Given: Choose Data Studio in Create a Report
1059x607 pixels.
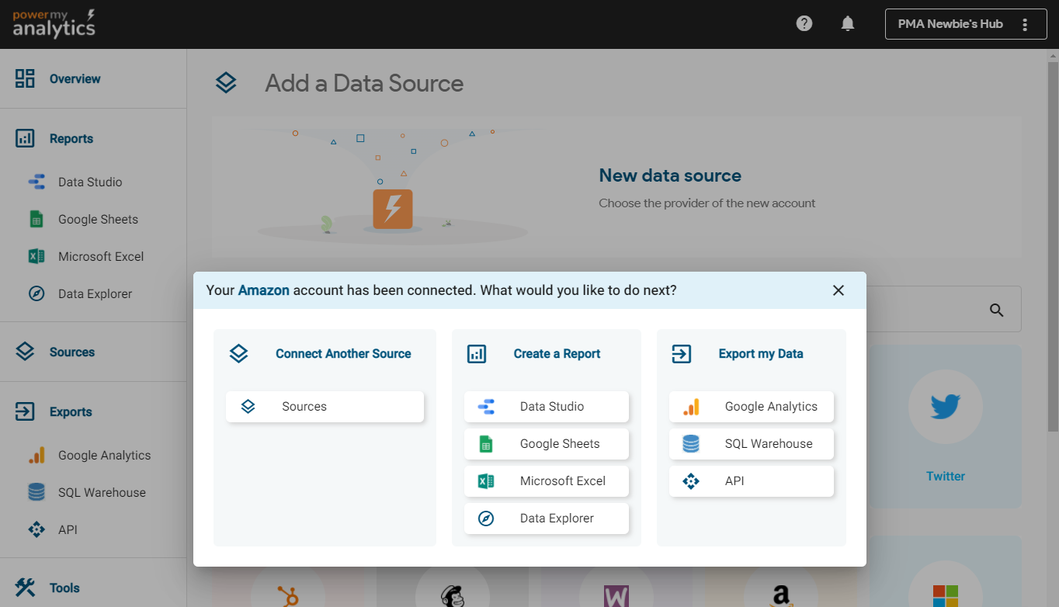Looking at the screenshot, I should click(546, 407).
